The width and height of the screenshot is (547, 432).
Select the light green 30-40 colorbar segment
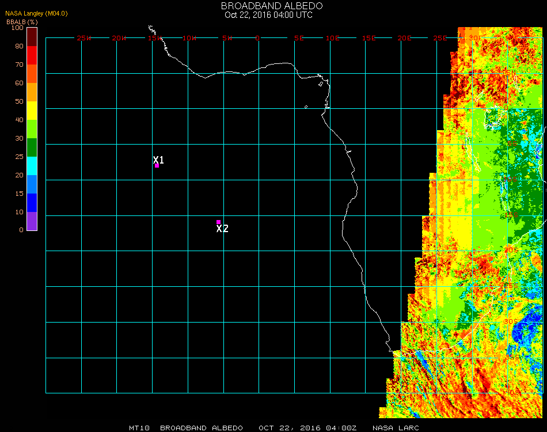pos(32,129)
